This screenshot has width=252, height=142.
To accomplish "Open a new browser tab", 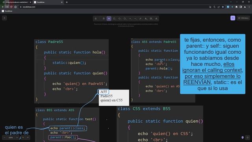I will (67, 2).
